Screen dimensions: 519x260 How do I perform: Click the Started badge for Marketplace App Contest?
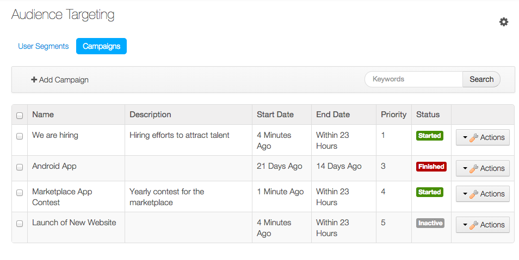click(x=430, y=192)
